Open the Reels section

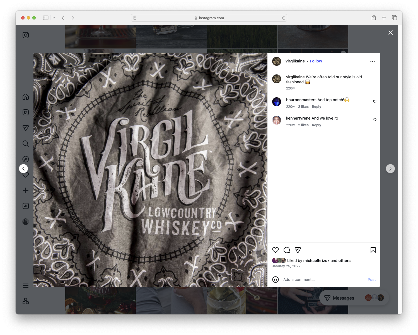pos(25,112)
